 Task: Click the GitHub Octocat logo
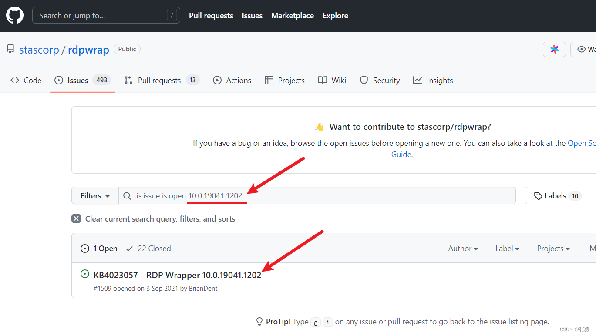click(x=15, y=16)
